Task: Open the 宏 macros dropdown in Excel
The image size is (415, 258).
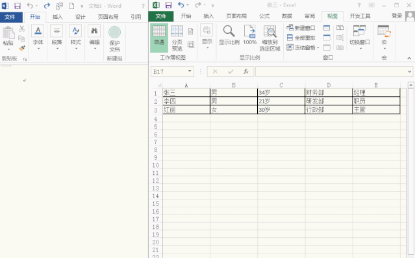Action: pyautogui.click(x=384, y=37)
